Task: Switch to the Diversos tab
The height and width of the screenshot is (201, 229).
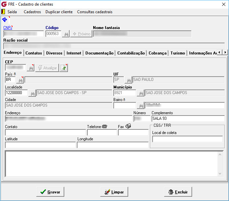Action: pyautogui.click(x=54, y=53)
